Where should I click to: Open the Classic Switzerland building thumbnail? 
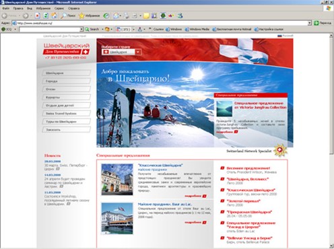[x=117, y=180]
